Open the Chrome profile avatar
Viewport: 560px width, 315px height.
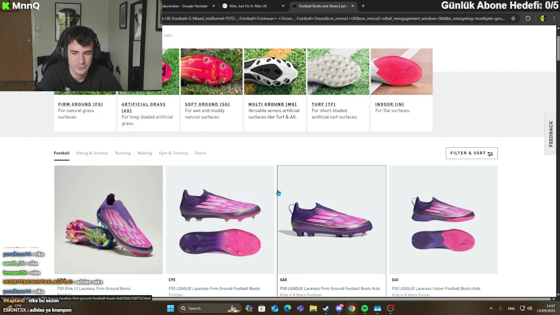[543, 18]
